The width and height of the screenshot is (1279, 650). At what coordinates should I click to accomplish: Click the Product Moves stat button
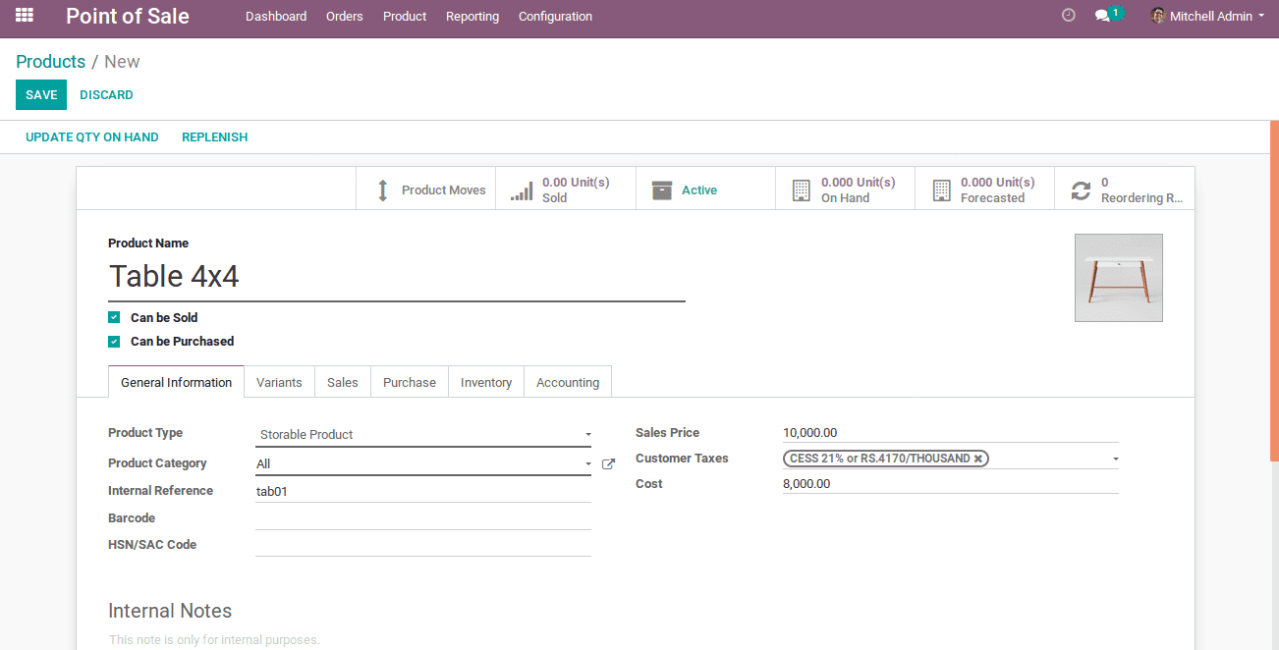pos(425,189)
